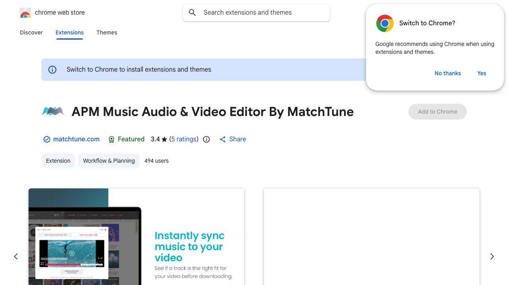The width and height of the screenshot is (508, 285).
Task: Open the Themes tab
Action: click(x=107, y=32)
